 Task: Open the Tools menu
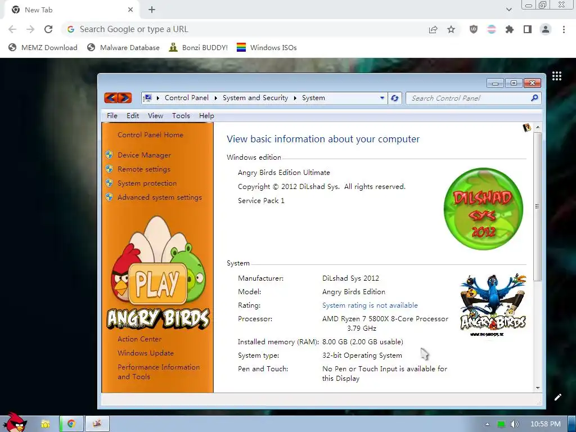pos(181,116)
